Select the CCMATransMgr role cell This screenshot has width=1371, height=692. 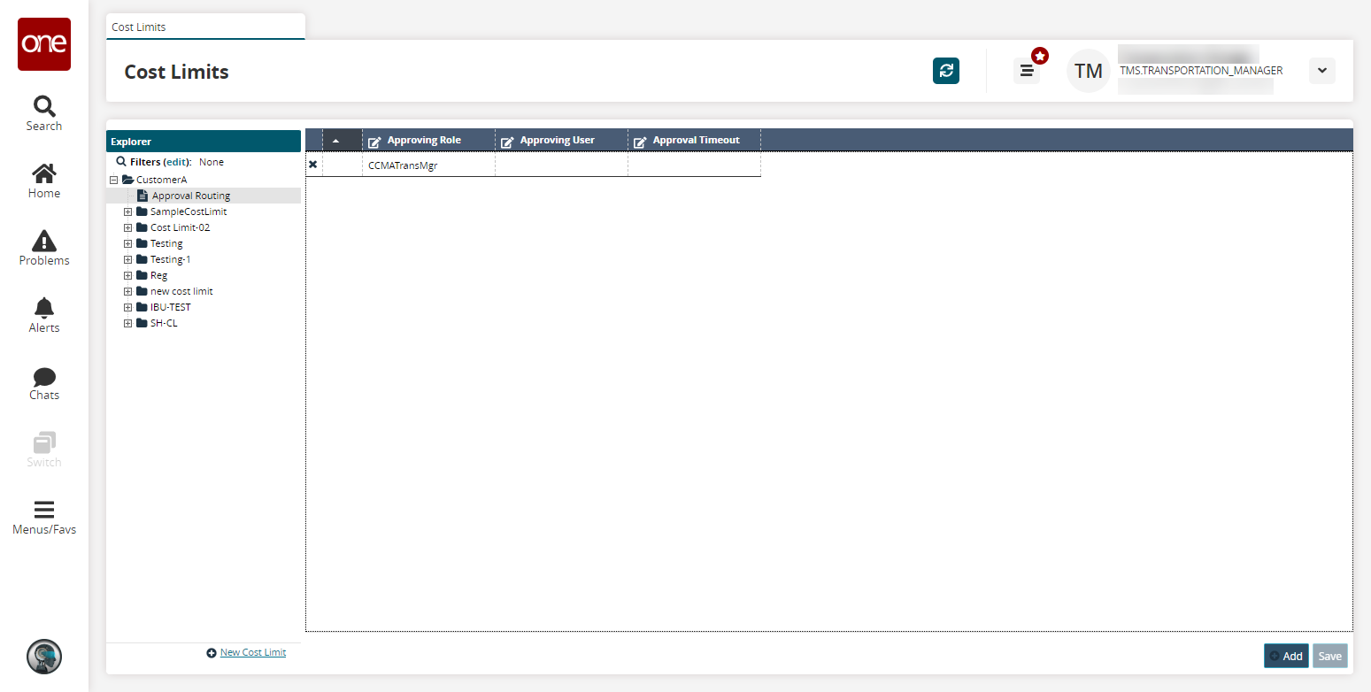pyautogui.click(x=428, y=165)
